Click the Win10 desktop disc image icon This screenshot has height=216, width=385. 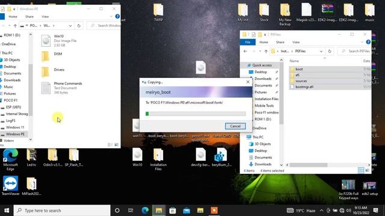[x=137, y=157]
